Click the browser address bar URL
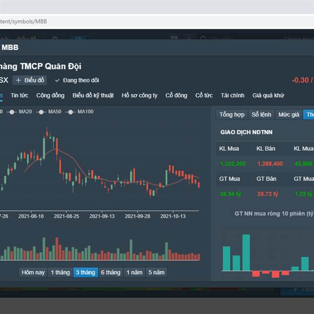The height and width of the screenshot is (314, 314). point(24,21)
